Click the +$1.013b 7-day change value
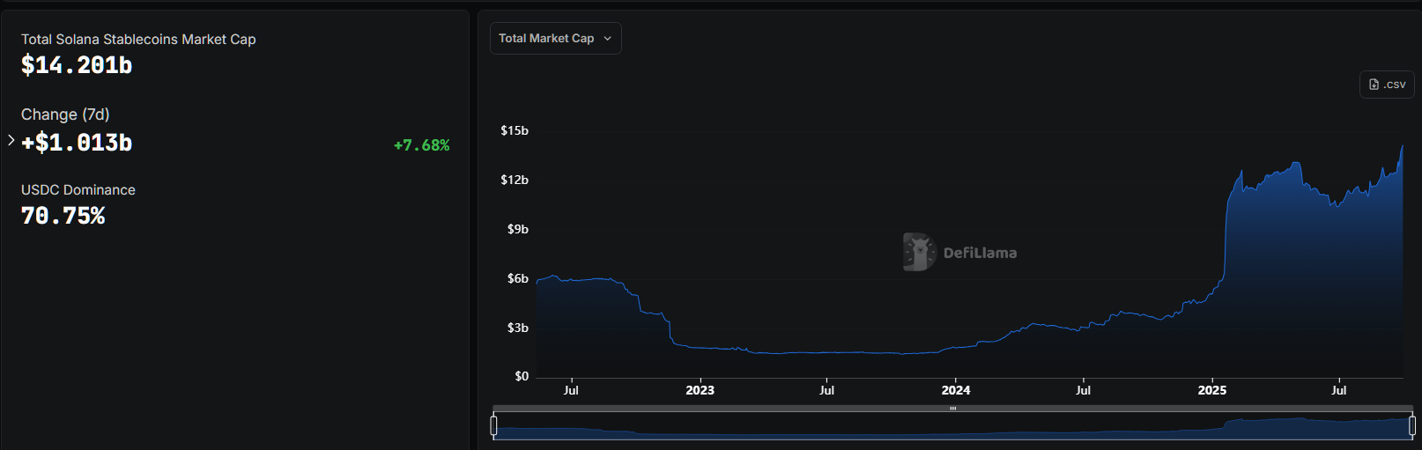This screenshot has height=450, width=1422. tap(77, 143)
